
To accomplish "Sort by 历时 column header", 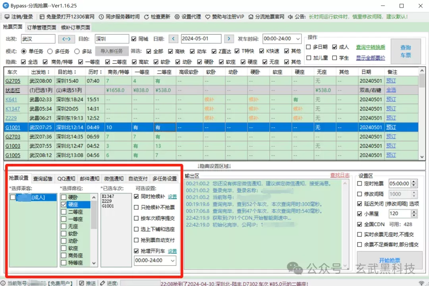I will click(x=95, y=72).
